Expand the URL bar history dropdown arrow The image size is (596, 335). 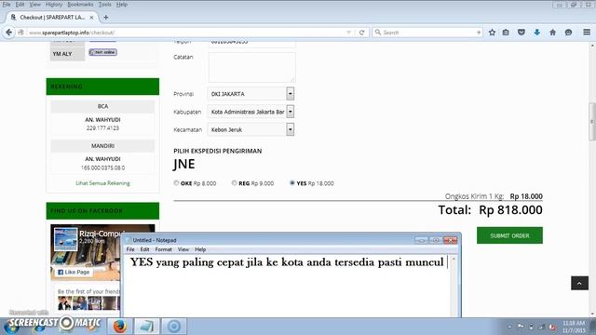pos(348,33)
